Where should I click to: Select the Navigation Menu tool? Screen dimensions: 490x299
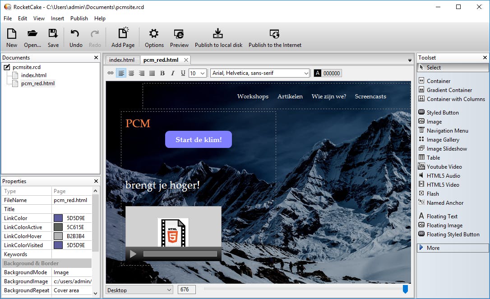tap(447, 131)
